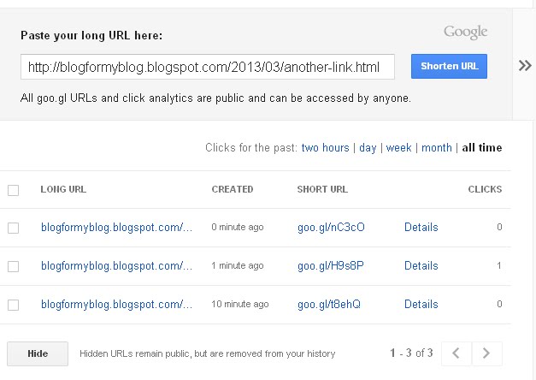Click the long URL input field
The image size is (536, 380).
208,67
